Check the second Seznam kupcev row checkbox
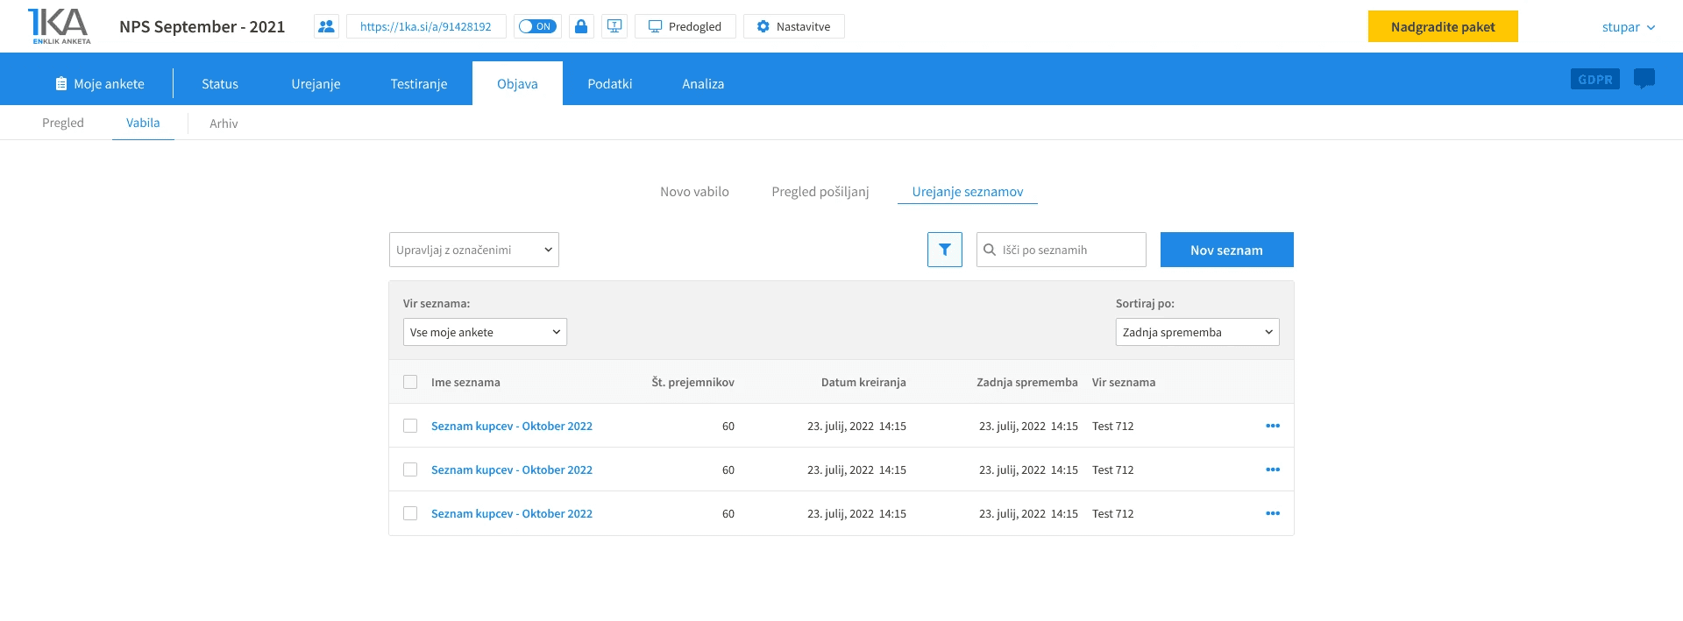Image resolution: width=1683 pixels, height=621 pixels. [x=410, y=469]
